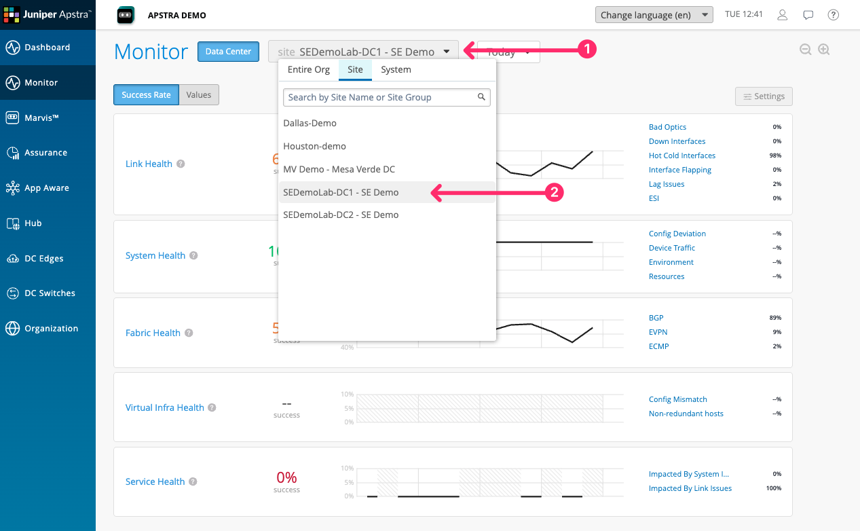Select the System tab in the dropdown
Viewport: 860px width, 531px height.
point(396,69)
